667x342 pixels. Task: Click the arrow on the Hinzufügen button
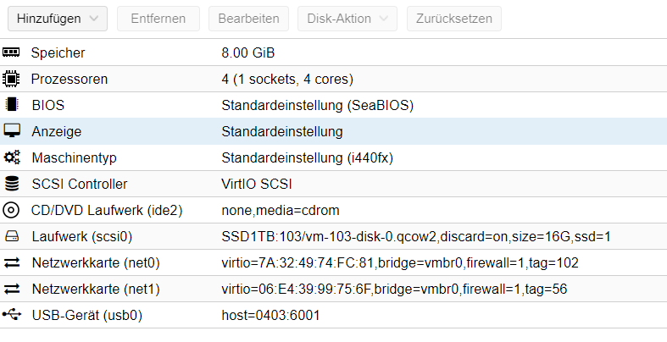[x=94, y=19]
